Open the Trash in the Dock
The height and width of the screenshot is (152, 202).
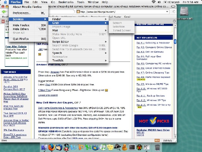tap(157, 148)
